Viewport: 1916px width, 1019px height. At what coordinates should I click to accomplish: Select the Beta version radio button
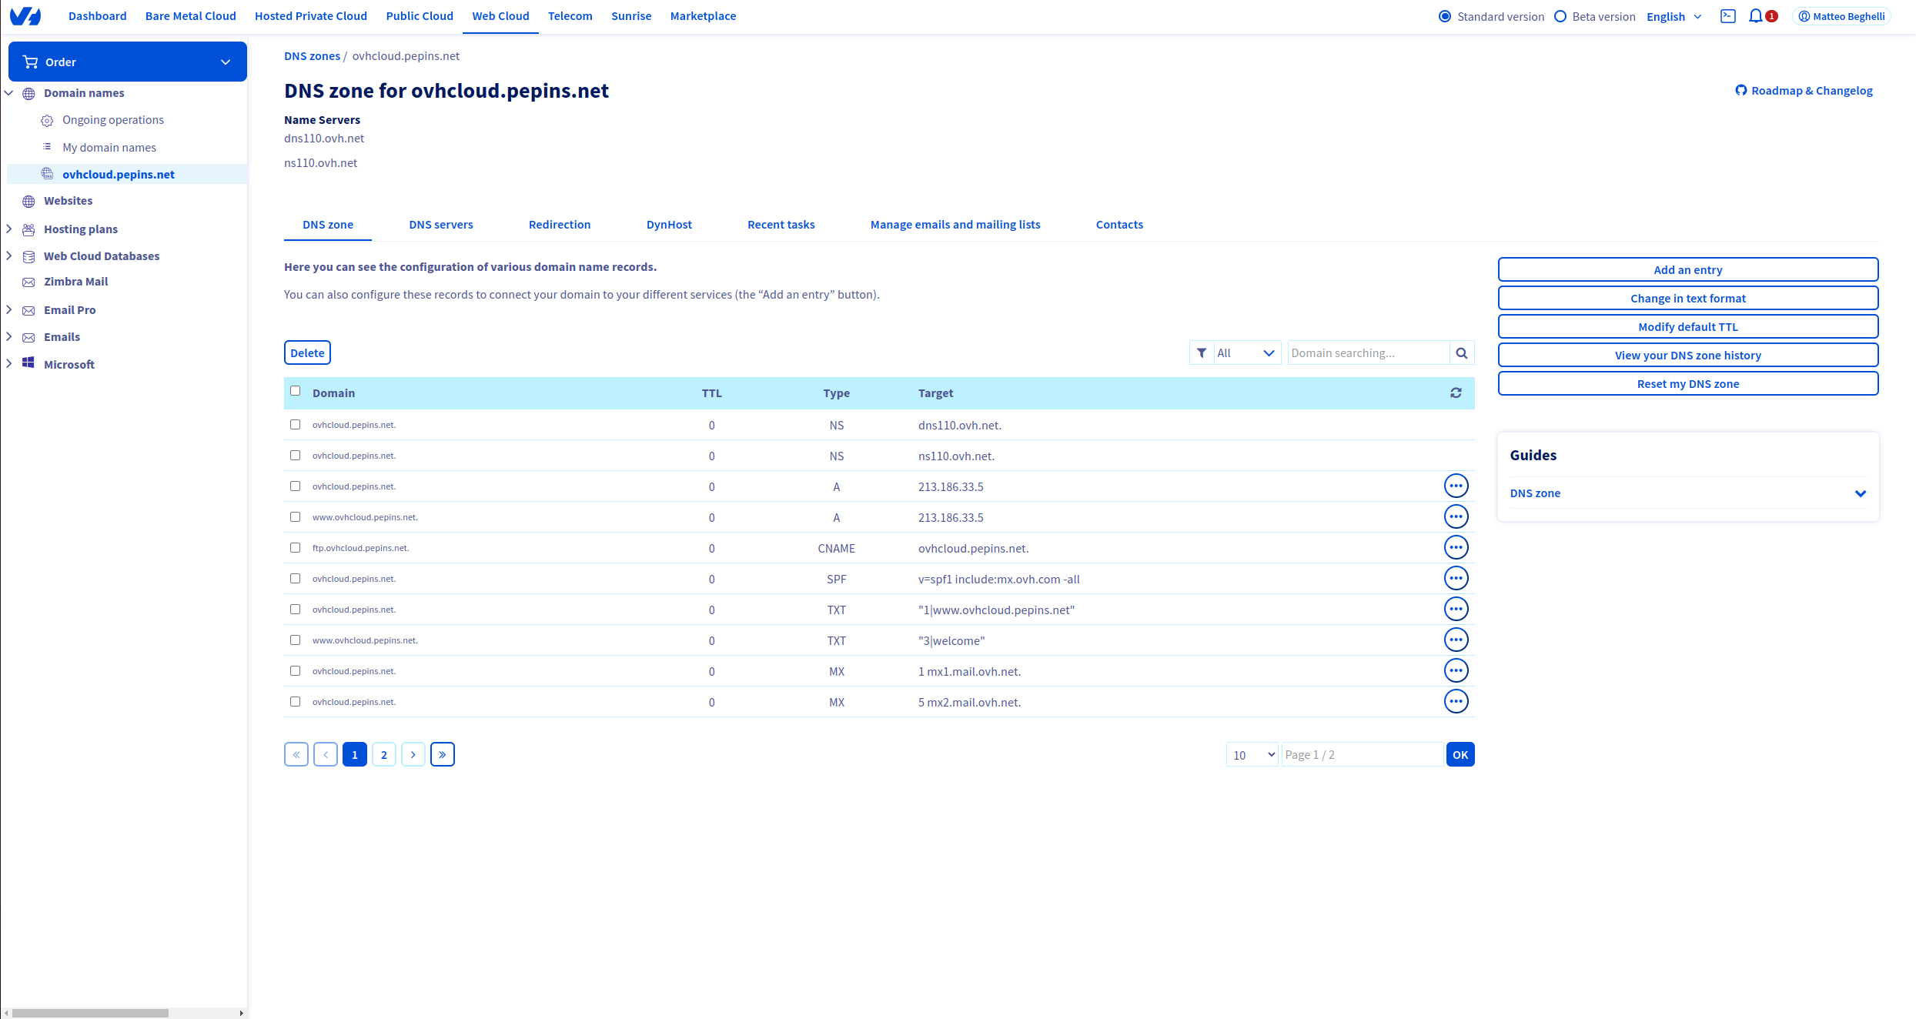point(1560,16)
